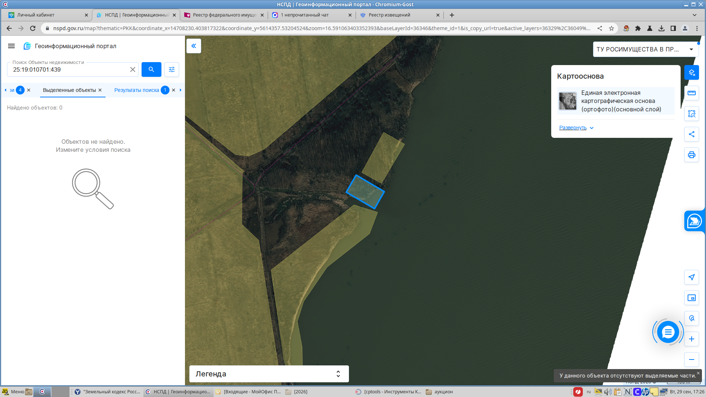Close the Выделенные объекты tab
The image size is (706, 397).
click(100, 90)
